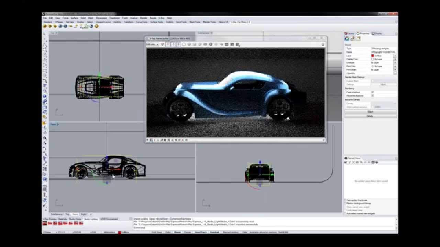
Task: Open the File menu
Action: click(45, 18)
